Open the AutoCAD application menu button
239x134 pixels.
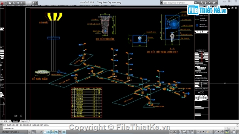[2, 3]
